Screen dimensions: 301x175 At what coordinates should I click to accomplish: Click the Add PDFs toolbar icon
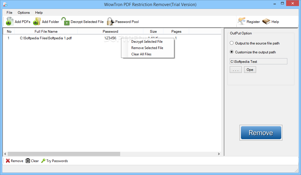(9, 22)
